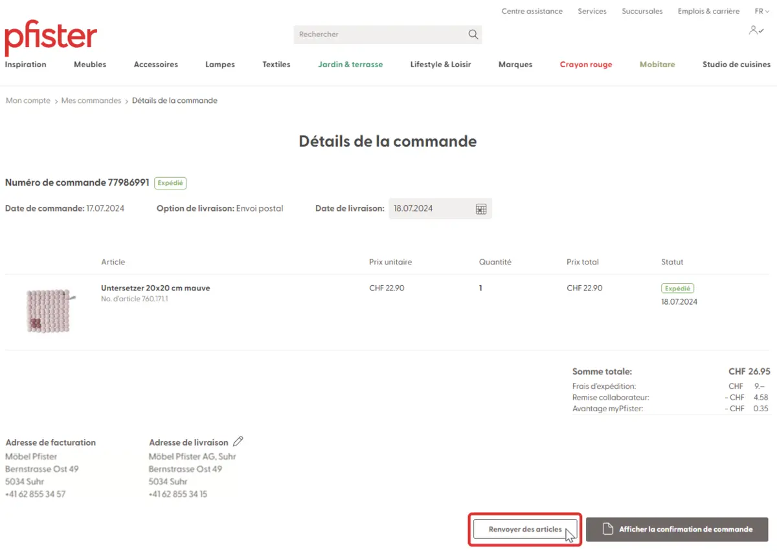Viewport: 777px width, 551px height.
Task: Open the mauve Untersetzer product thumbnail
Action: tap(49, 310)
